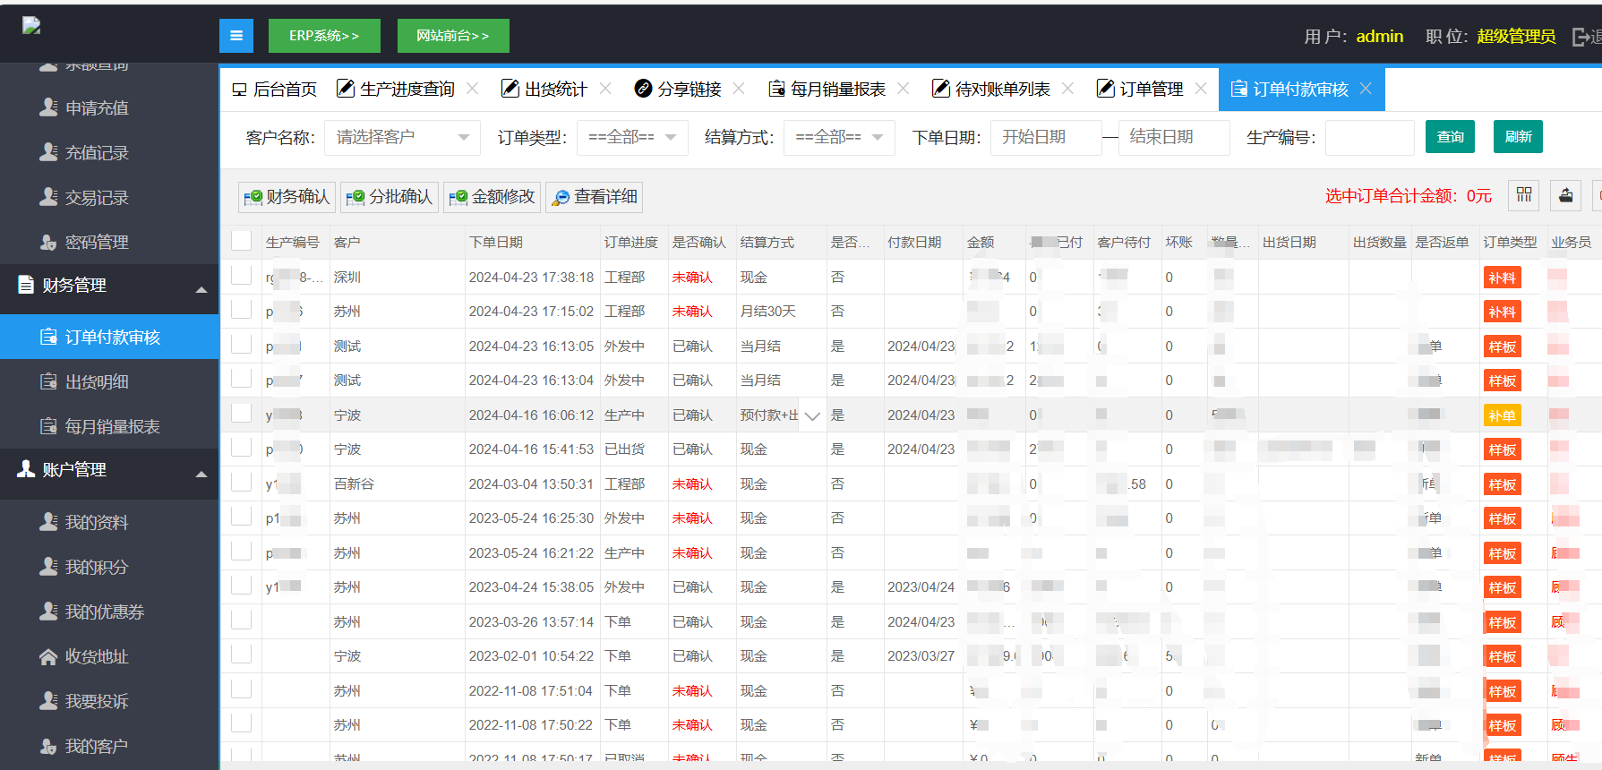This screenshot has width=1602, height=770.
Task: Close the 生产进度查询 tab
Action: 473,89
